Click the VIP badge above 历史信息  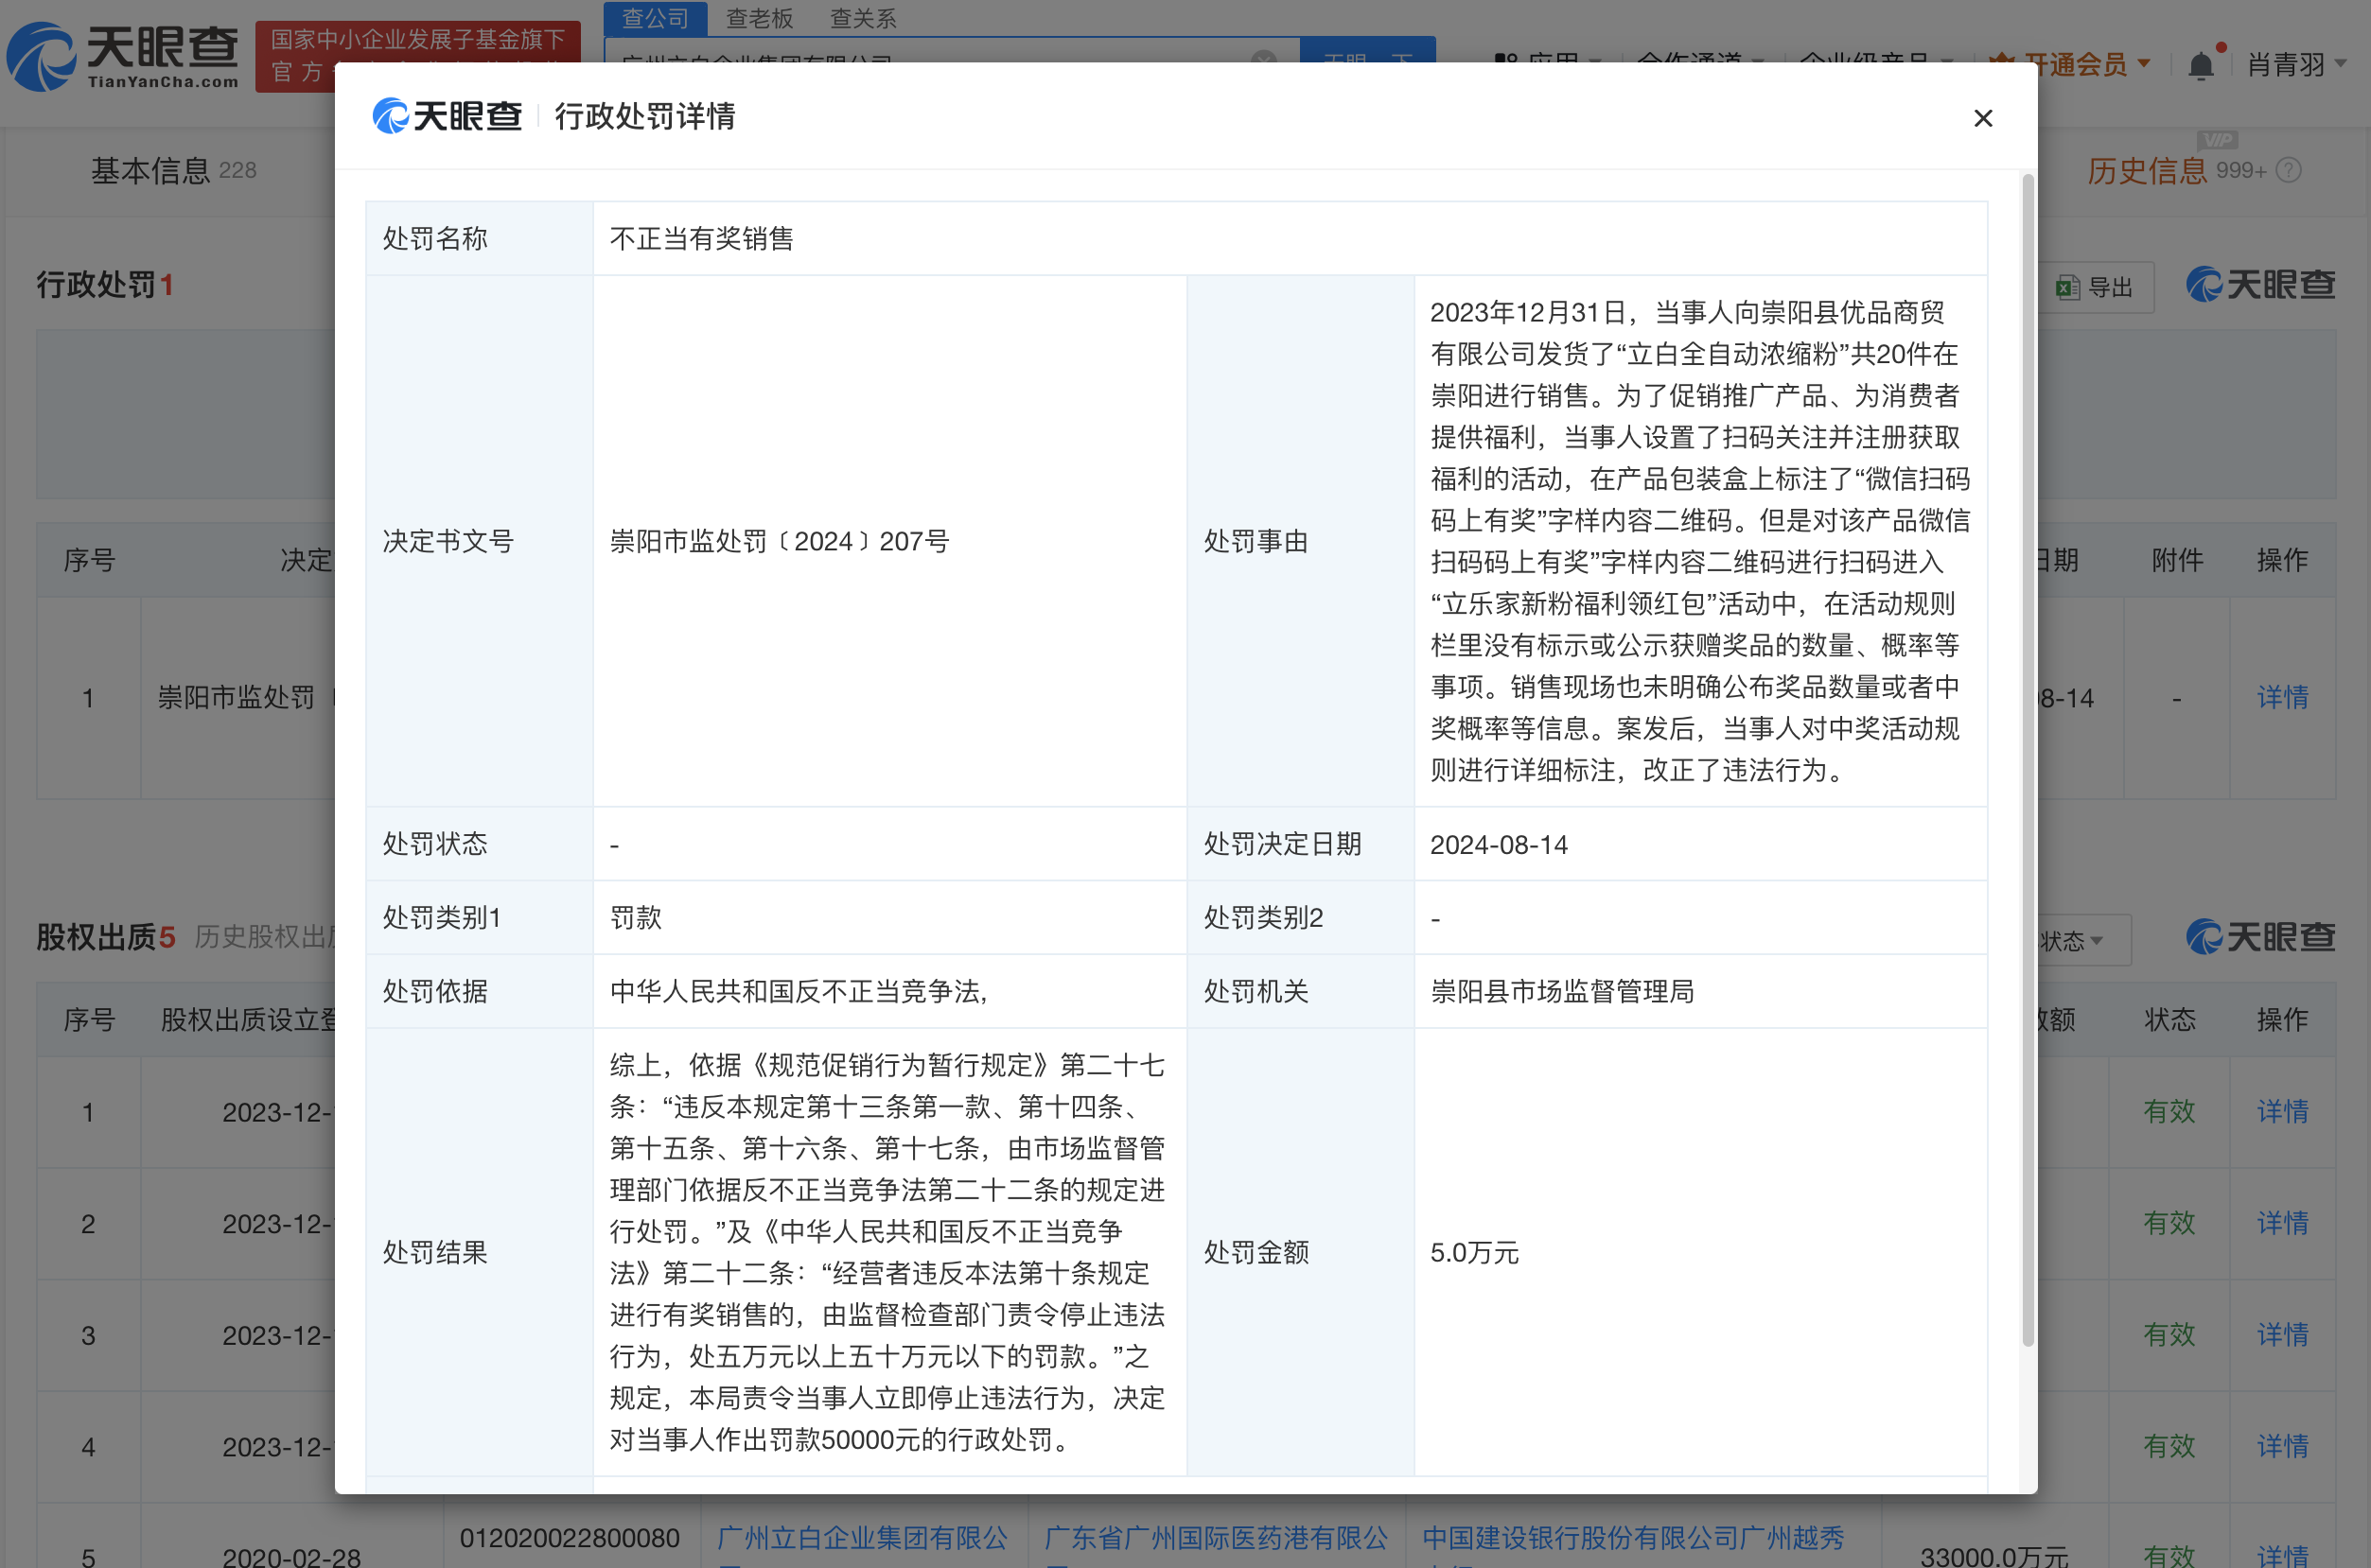2219,140
